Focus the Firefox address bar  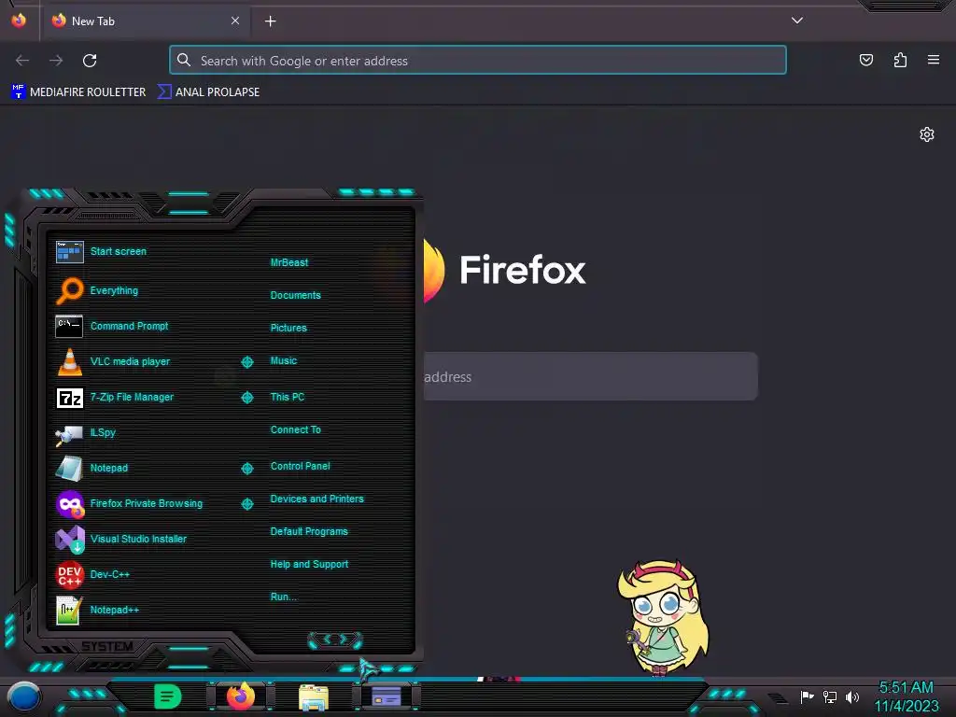click(x=477, y=61)
